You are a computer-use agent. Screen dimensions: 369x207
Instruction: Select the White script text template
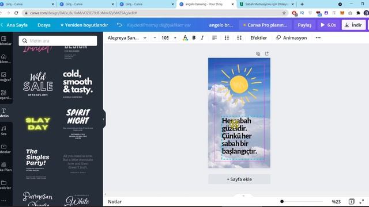tap(77, 201)
